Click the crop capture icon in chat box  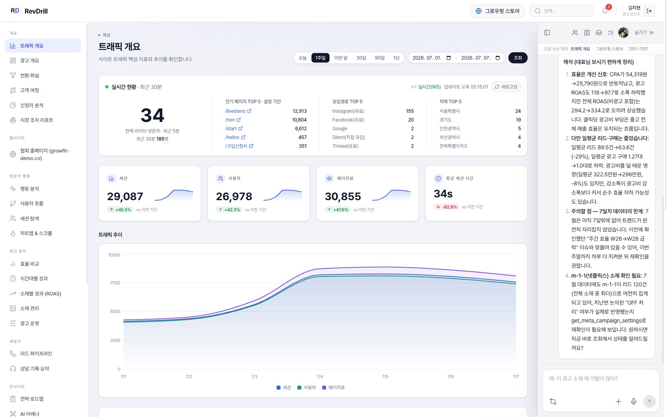point(553,402)
